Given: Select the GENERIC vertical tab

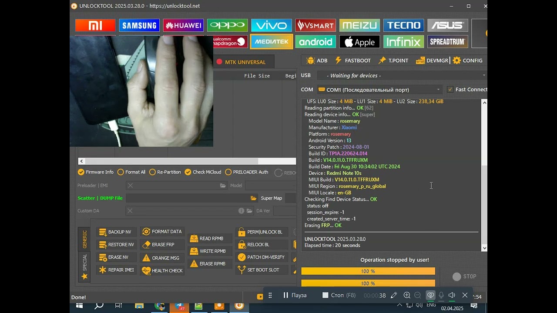Looking at the screenshot, I should click(84, 239).
